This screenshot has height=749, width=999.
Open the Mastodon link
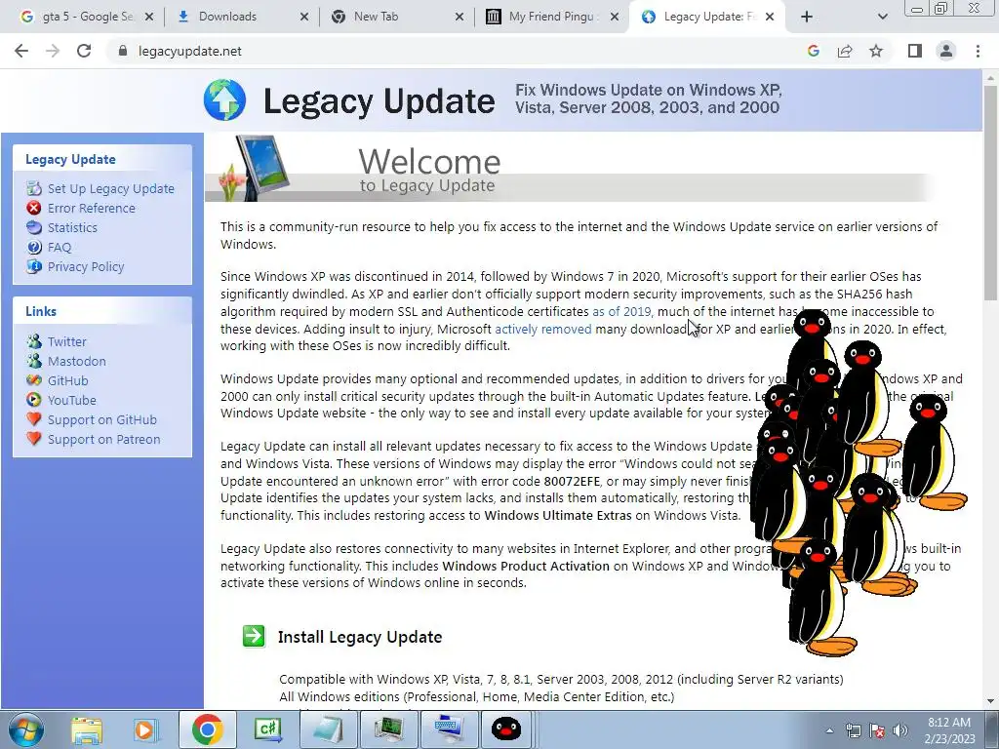76,361
